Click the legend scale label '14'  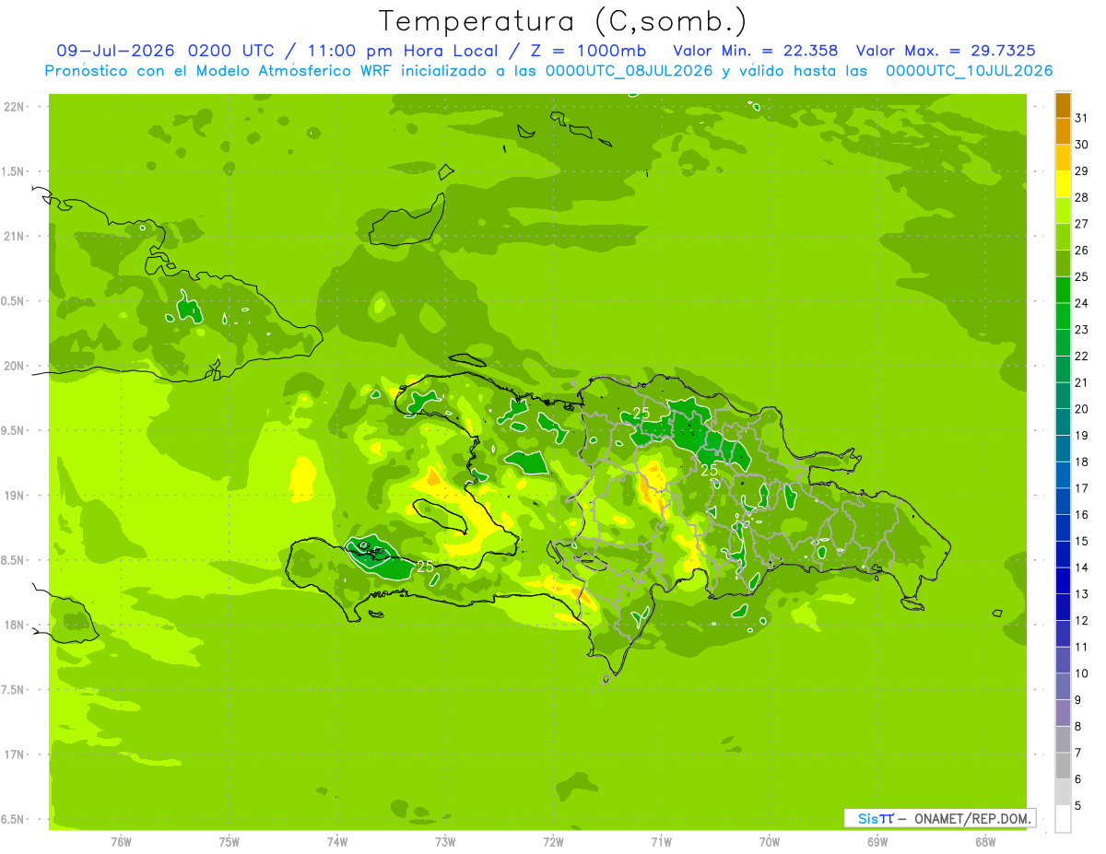1081,567
